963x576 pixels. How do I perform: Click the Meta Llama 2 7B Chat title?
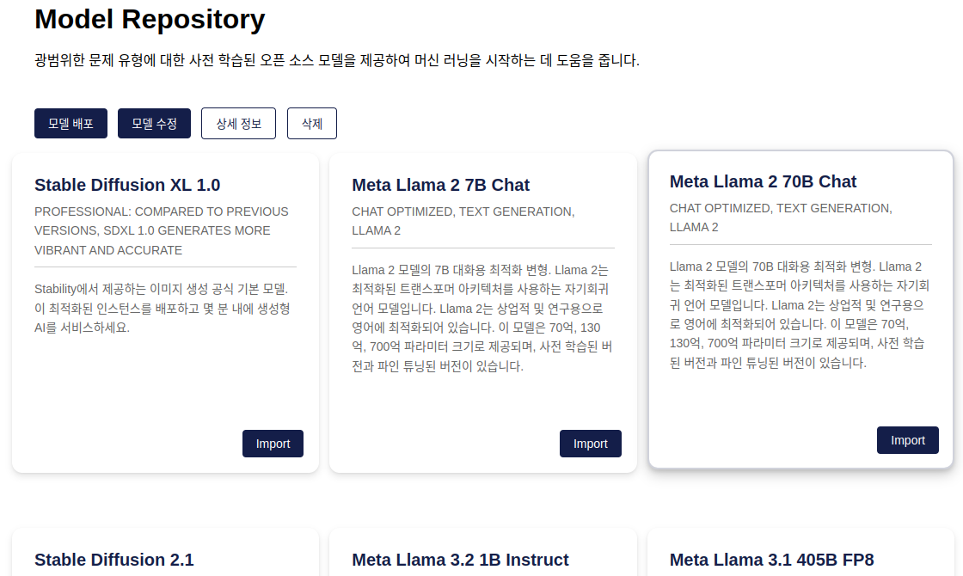coord(440,185)
